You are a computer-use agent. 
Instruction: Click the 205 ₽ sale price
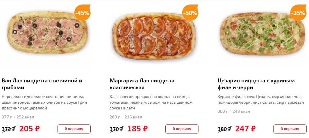click(x=30, y=129)
